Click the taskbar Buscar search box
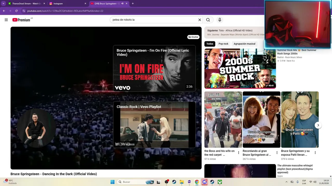The width and height of the screenshot is (332, 186). 136,182
